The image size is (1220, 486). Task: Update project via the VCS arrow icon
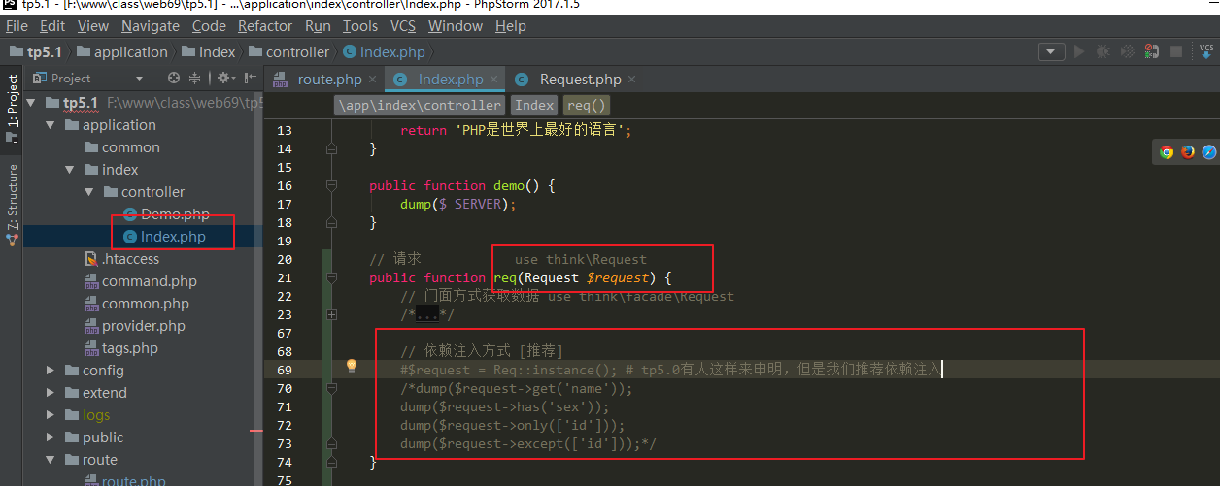pos(1206,51)
